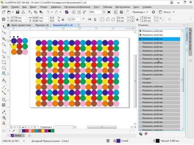This screenshot has height=145, width=194.
Task: Select the Text tool
Action: 4,80
